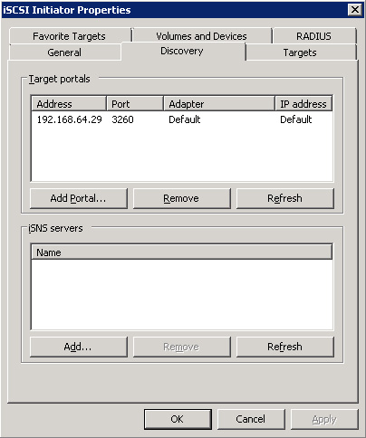Image resolution: width=366 pixels, height=438 pixels.
Task: Click Add Portal button
Action: pyautogui.click(x=79, y=198)
